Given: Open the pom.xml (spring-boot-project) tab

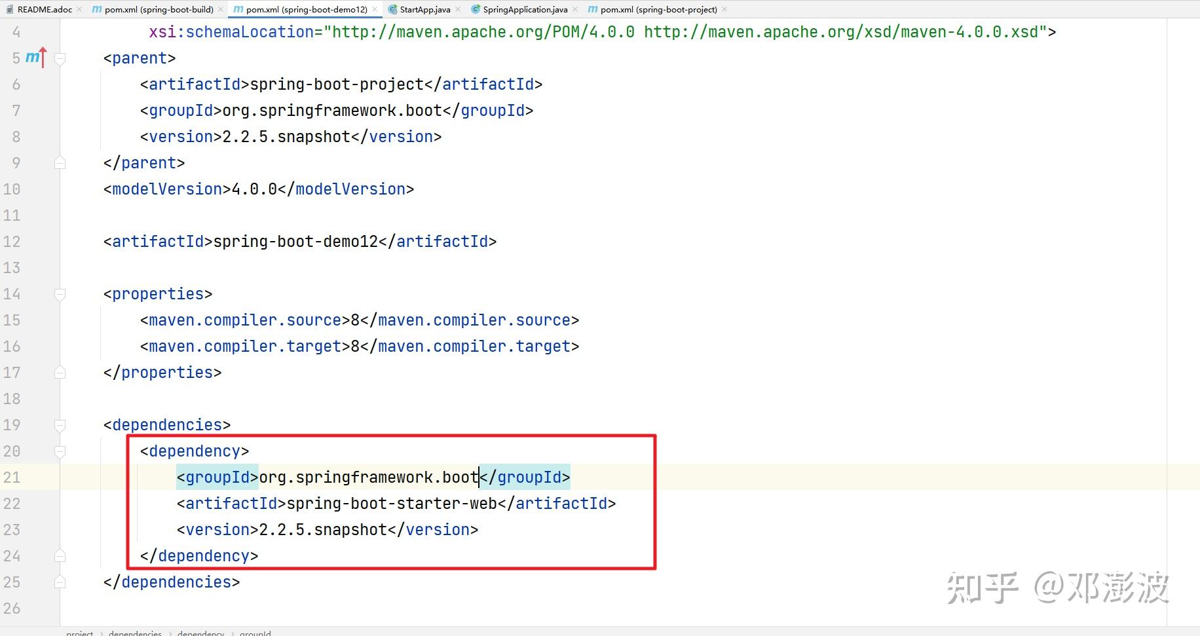Looking at the screenshot, I should tap(659, 9).
